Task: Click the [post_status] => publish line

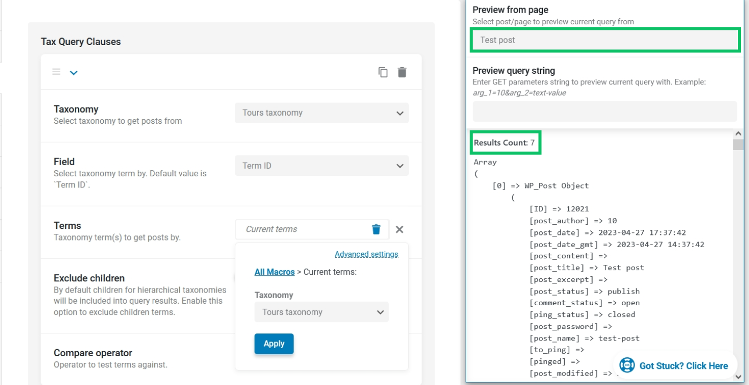Action: click(585, 291)
